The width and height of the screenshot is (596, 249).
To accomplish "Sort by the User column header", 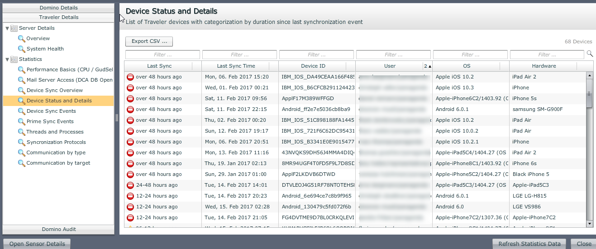I will pos(389,66).
